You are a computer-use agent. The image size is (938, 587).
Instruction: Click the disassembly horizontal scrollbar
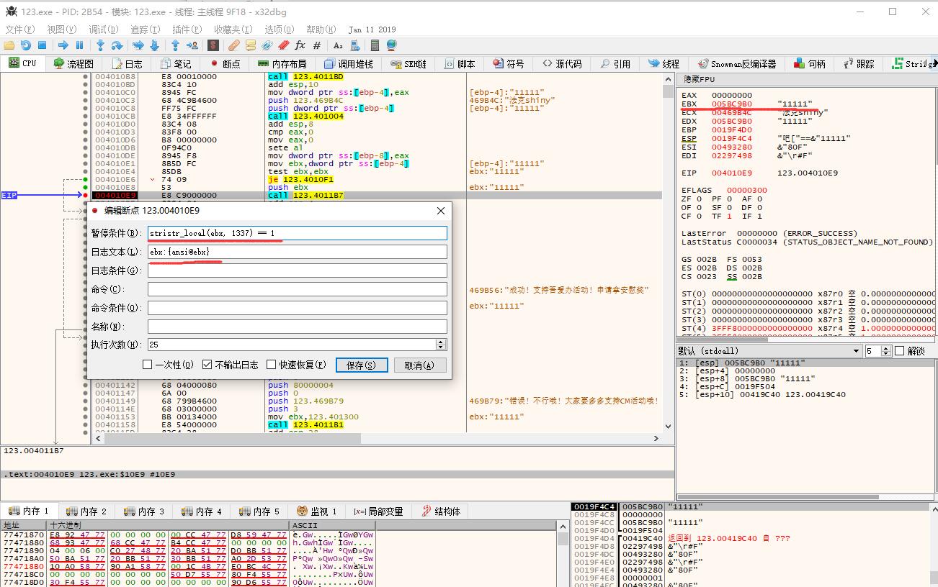coord(376,438)
